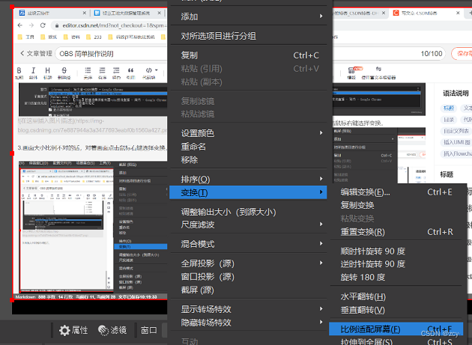Reload the editor.csdn.net page
472x345 pixels.
[43, 25]
